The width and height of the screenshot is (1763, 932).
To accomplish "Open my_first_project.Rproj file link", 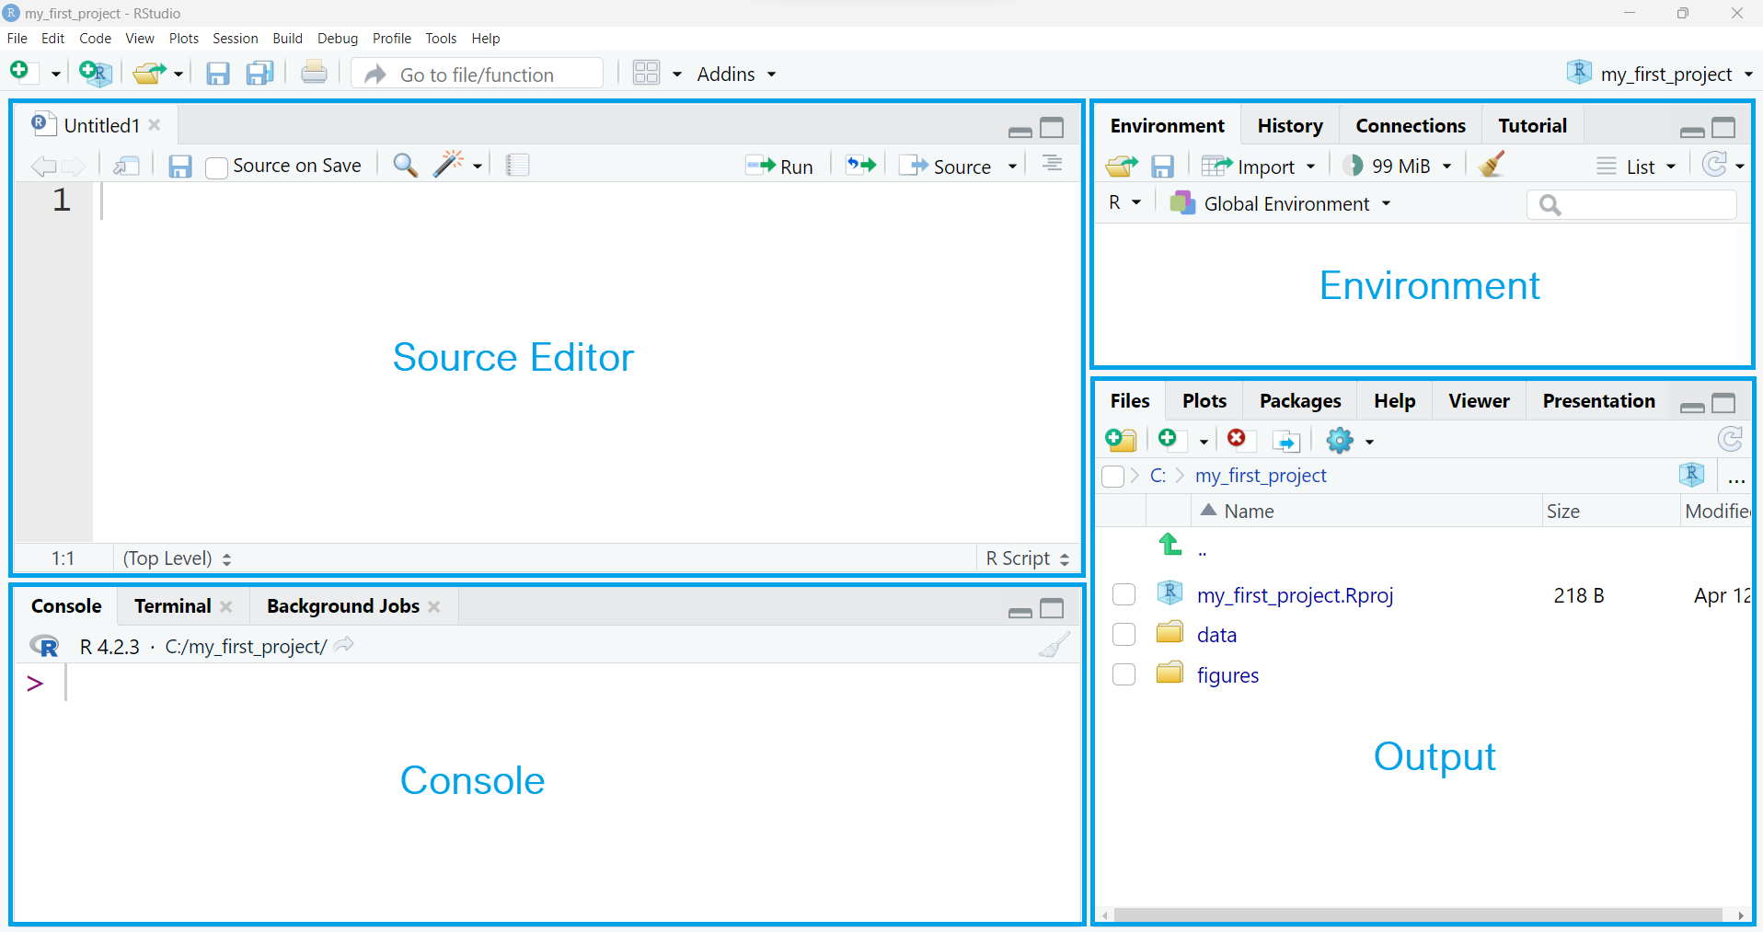I will [x=1295, y=595].
